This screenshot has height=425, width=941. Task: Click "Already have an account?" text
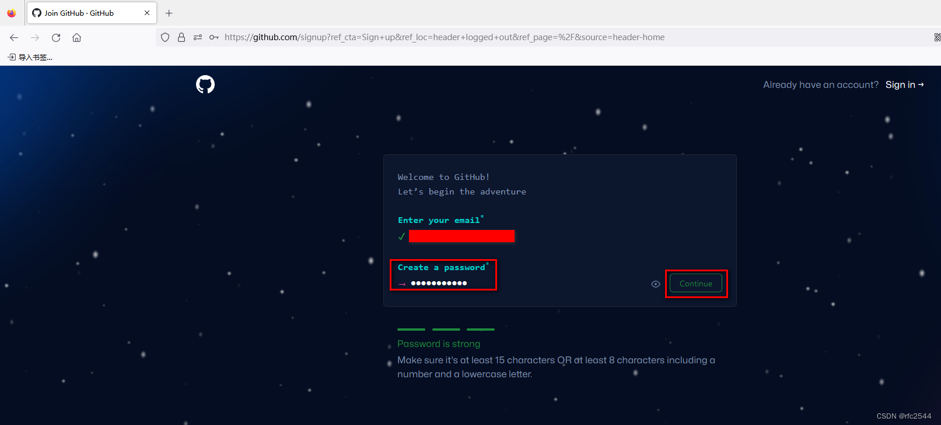pyautogui.click(x=821, y=84)
